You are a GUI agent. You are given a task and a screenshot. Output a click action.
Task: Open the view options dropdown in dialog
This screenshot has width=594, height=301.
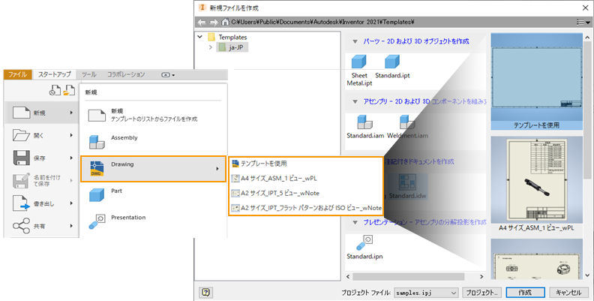coord(583,23)
